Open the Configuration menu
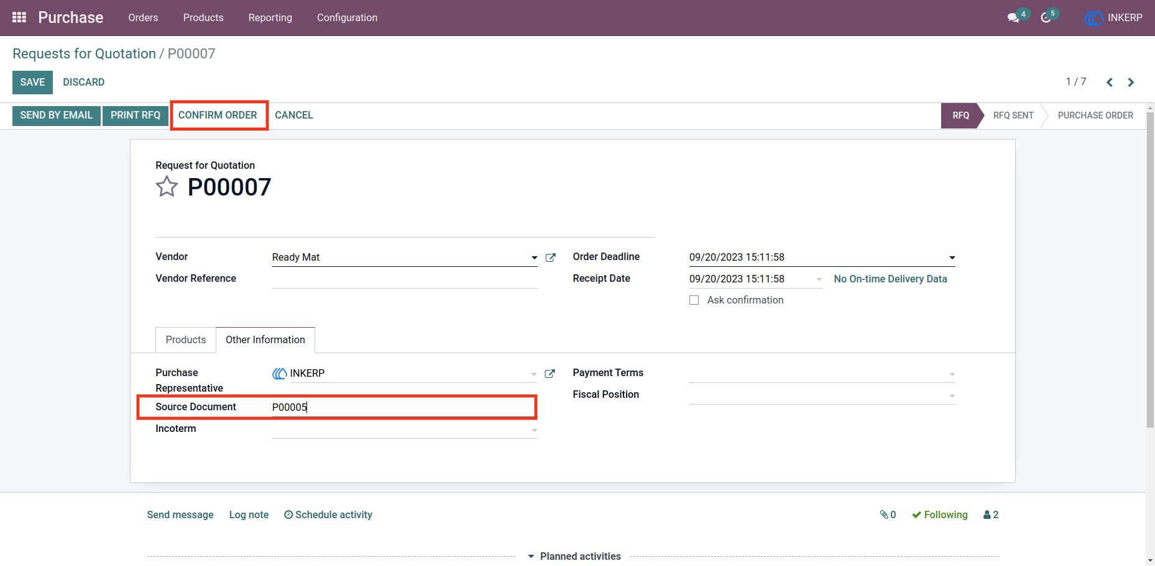The height and width of the screenshot is (566, 1155). click(347, 17)
